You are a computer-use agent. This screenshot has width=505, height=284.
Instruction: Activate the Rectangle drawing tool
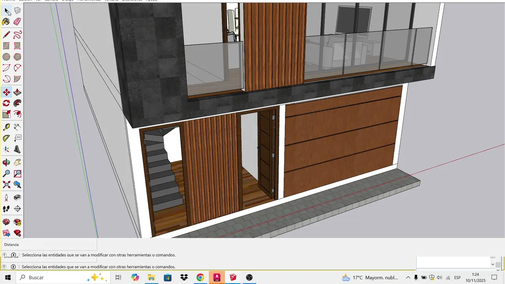7,46
